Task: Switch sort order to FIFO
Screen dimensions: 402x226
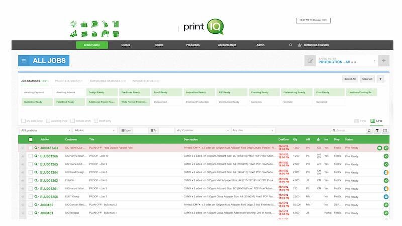Action: pyautogui.click(x=360, y=121)
